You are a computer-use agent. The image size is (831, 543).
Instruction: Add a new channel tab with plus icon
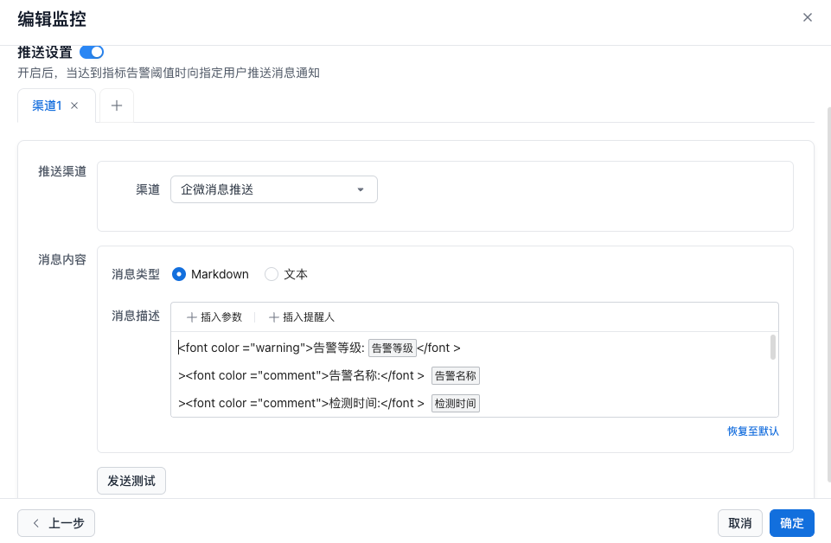[117, 105]
